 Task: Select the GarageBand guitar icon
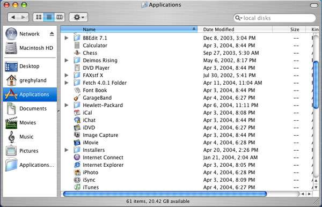(x=77, y=98)
